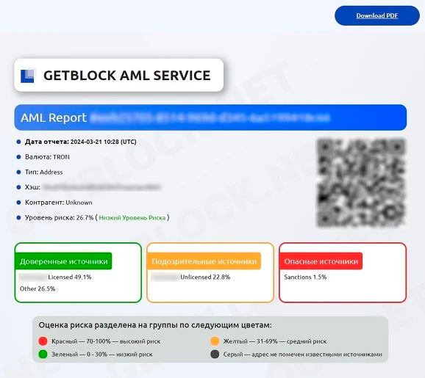Click the green low risk legend circle
Screen dimensions: 425x378
[x=43, y=355]
